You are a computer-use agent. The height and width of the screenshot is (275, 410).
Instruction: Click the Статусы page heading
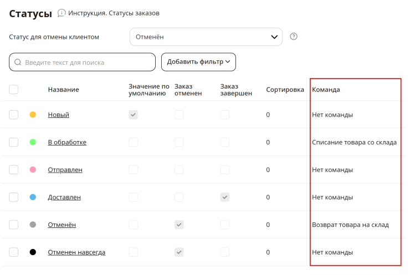[x=30, y=13]
